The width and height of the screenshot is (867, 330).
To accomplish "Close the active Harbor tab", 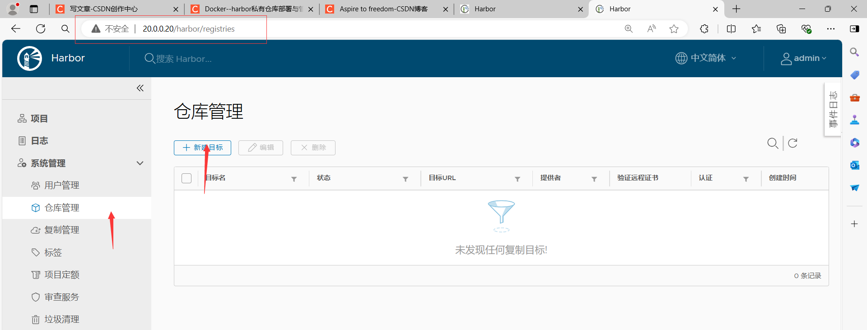I will point(715,9).
